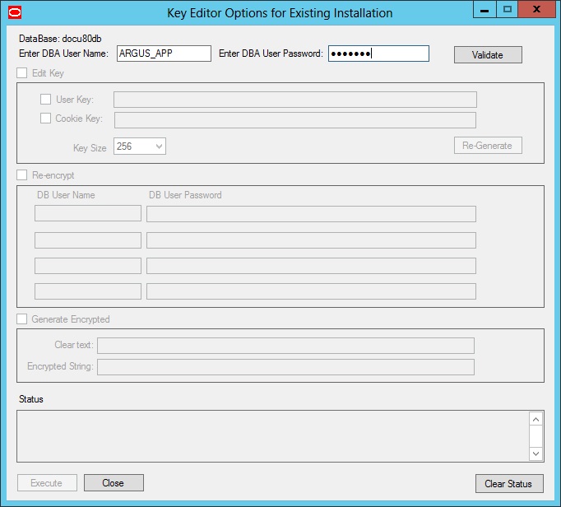This screenshot has height=507, width=561.
Task: Select the fourth DB User Name field
Action: [x=88, y=291]
